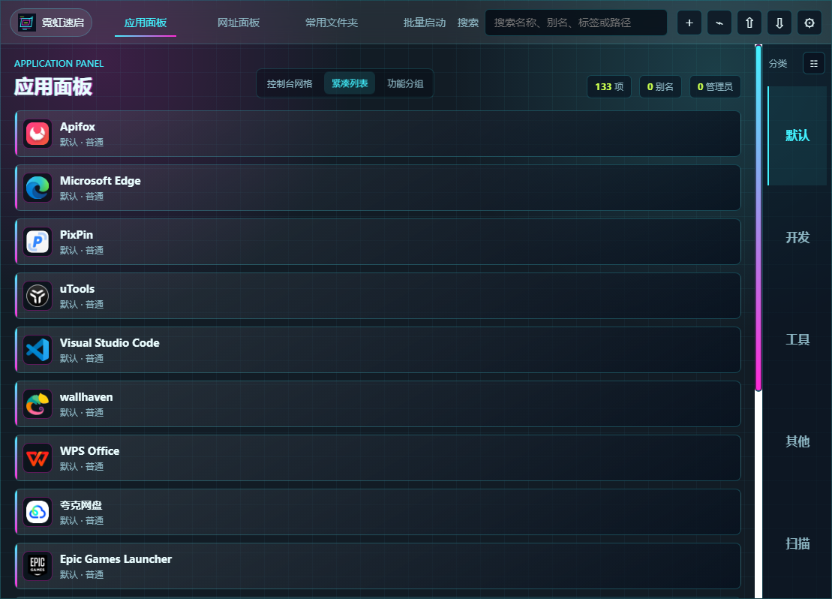Switch to 应用面板 tab
Viewport: 832px width, 599px height.
point(146,23)
